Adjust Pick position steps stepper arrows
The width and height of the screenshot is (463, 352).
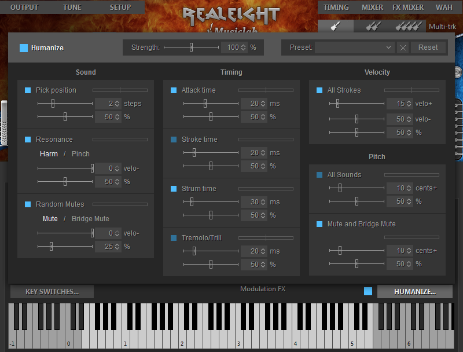[117, 104]
